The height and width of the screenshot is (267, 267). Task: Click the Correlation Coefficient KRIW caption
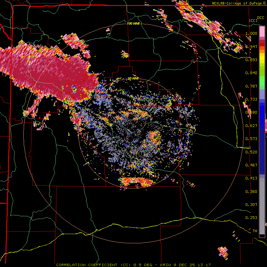pyautogui.click(x=133, y=265)
